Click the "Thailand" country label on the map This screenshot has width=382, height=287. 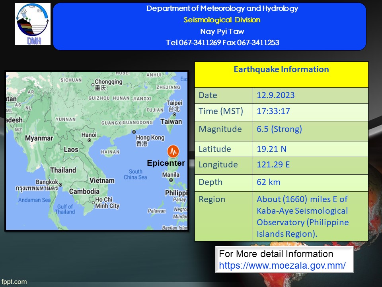[x=63, y=170]
